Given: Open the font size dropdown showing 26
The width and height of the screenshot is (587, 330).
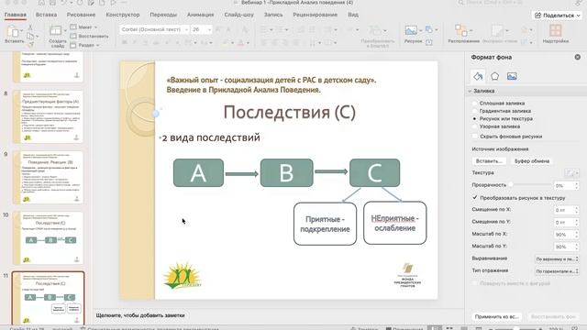Looking at the screenshot, I should click(x=209, y=29).
